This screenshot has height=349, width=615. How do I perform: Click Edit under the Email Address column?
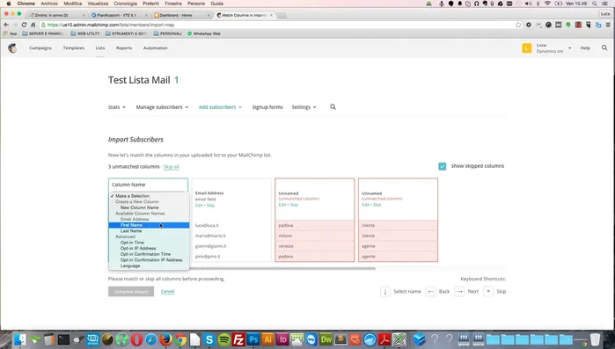199,205
